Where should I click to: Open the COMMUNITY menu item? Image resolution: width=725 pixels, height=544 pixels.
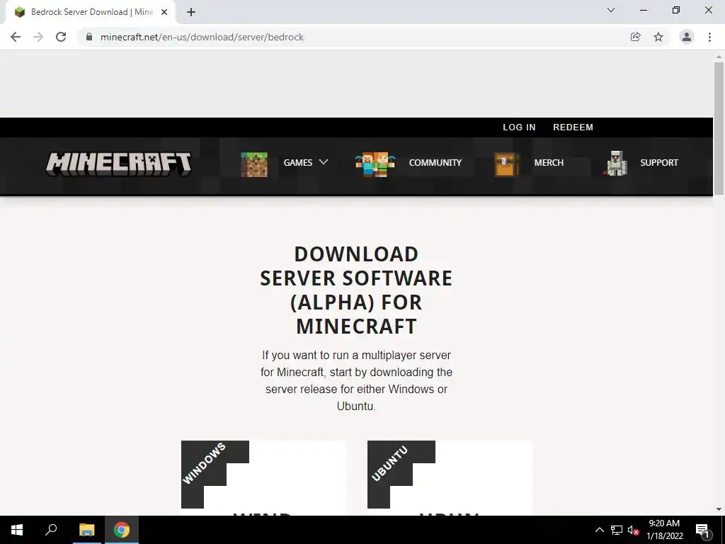click(435, 163)
